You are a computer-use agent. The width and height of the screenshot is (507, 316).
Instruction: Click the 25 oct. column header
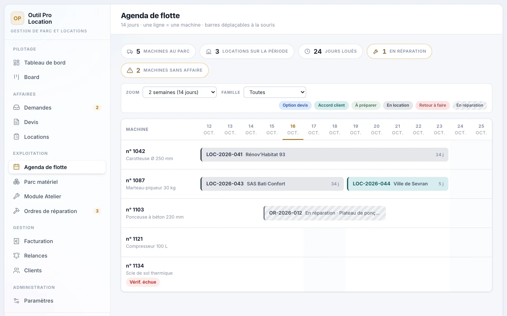click(481, 129)
